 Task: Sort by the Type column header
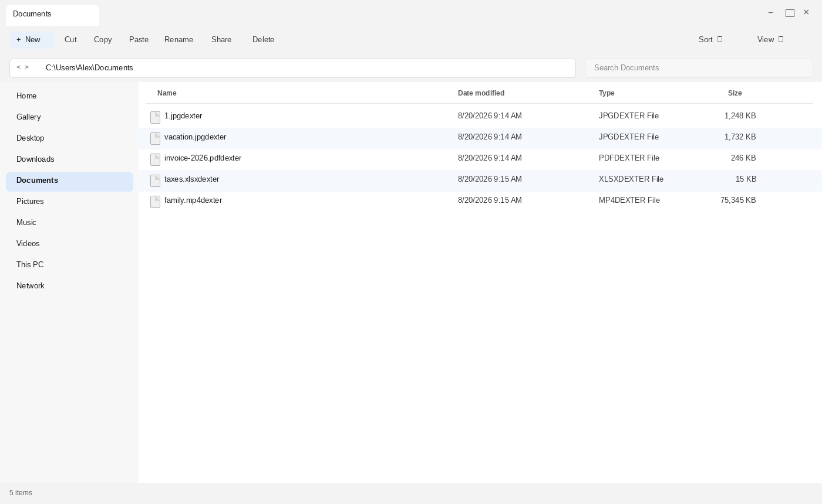(607, 93)
